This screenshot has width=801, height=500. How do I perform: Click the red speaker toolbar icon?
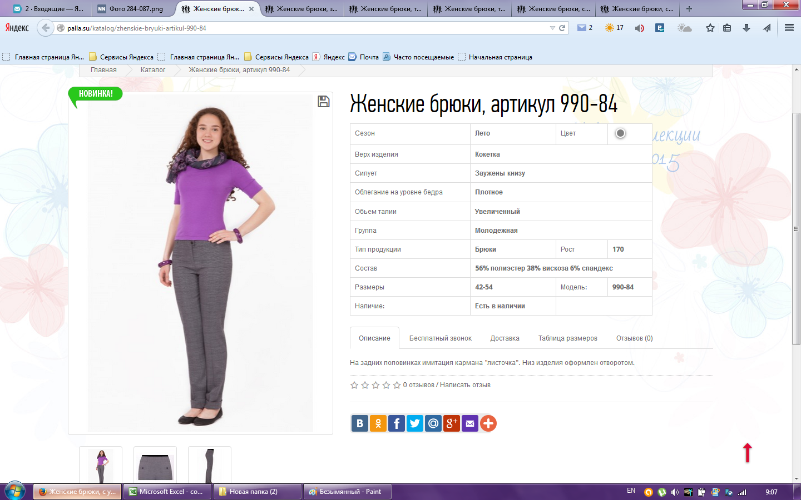(x=640, y=28)
